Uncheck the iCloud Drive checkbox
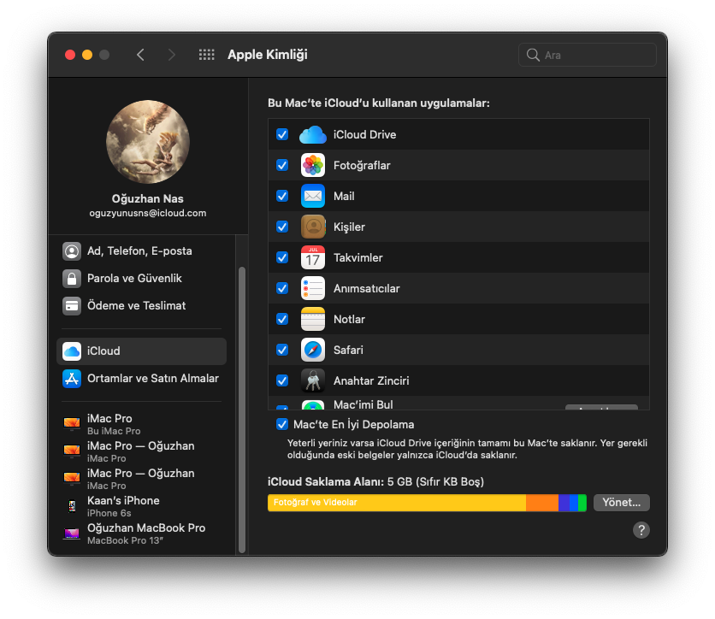This screenshot has width=715, height=619. (x=282, y=134)
